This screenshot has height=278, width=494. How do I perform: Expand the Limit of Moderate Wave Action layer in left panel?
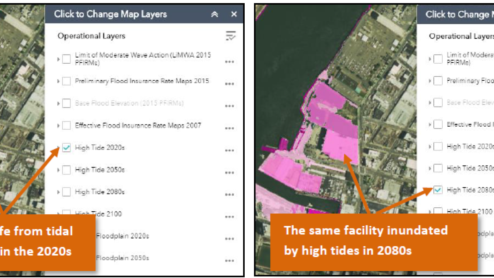coord(59,59)
